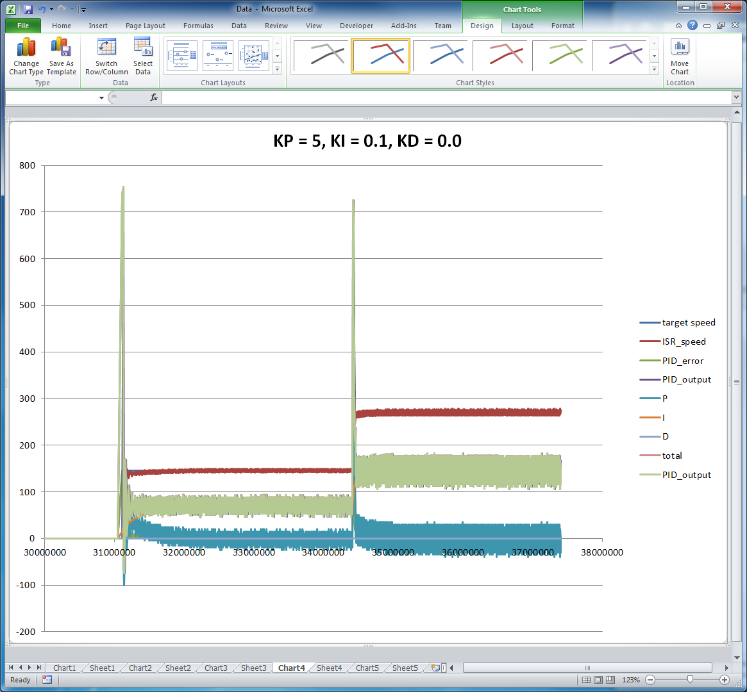
Task: Click Move Chart icon
Action: 679,56
